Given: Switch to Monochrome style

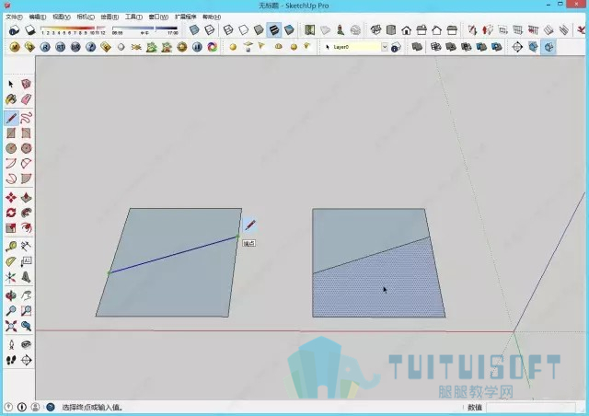Looking at the screenshot, I should (289, 30).
